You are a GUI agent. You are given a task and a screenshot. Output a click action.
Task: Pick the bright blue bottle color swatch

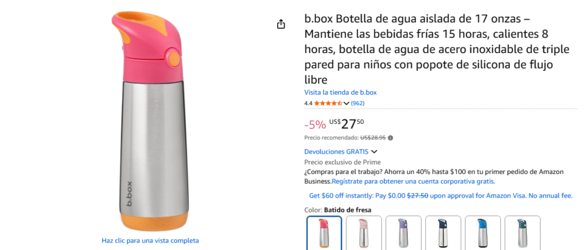pyautogui.click(x=483, y=233)
